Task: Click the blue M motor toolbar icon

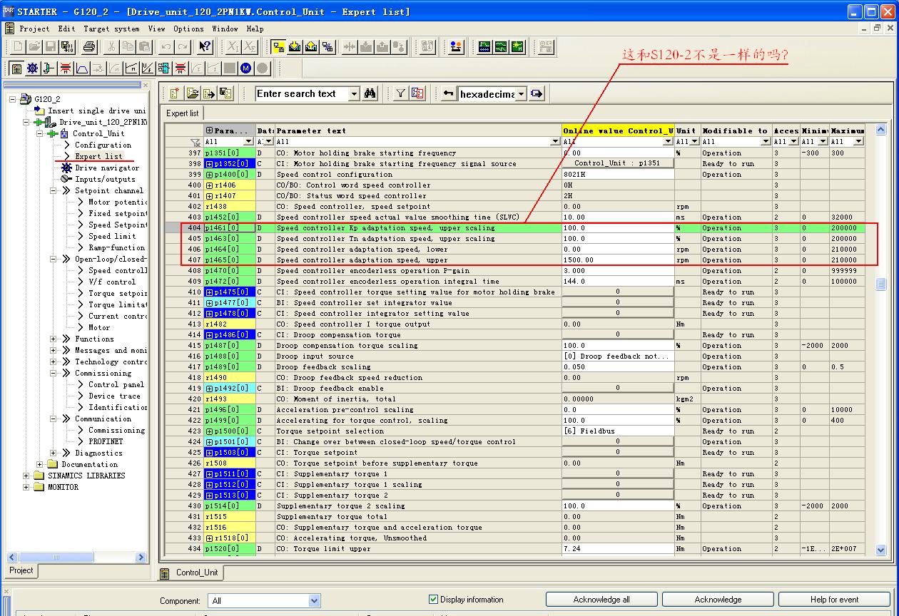Action: click(x=246, y=68)
